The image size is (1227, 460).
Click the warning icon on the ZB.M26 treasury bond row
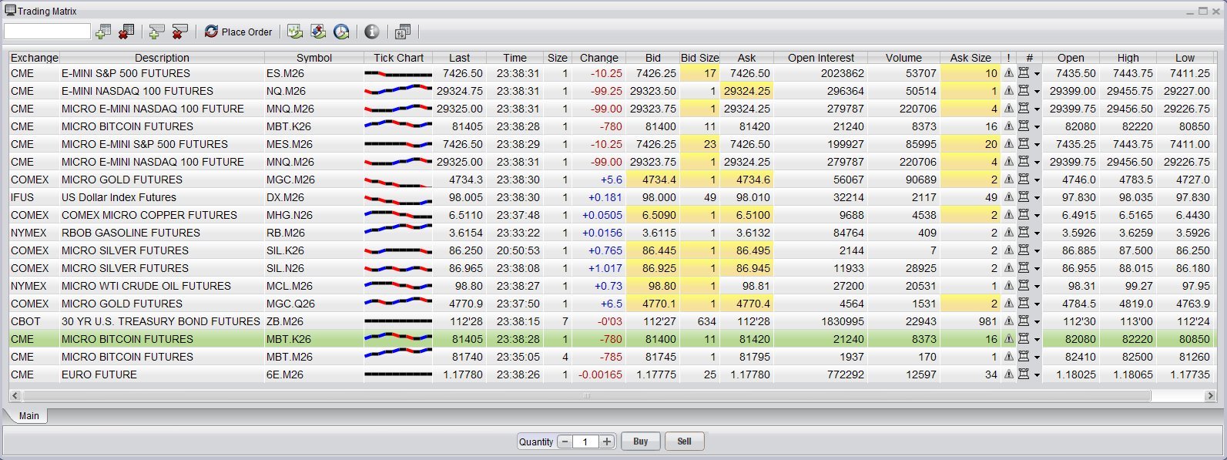(1008, 321)
